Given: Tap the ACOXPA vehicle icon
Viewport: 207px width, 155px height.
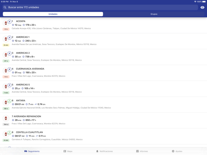Looking at the screenshot, I should [x=6, y=23].
